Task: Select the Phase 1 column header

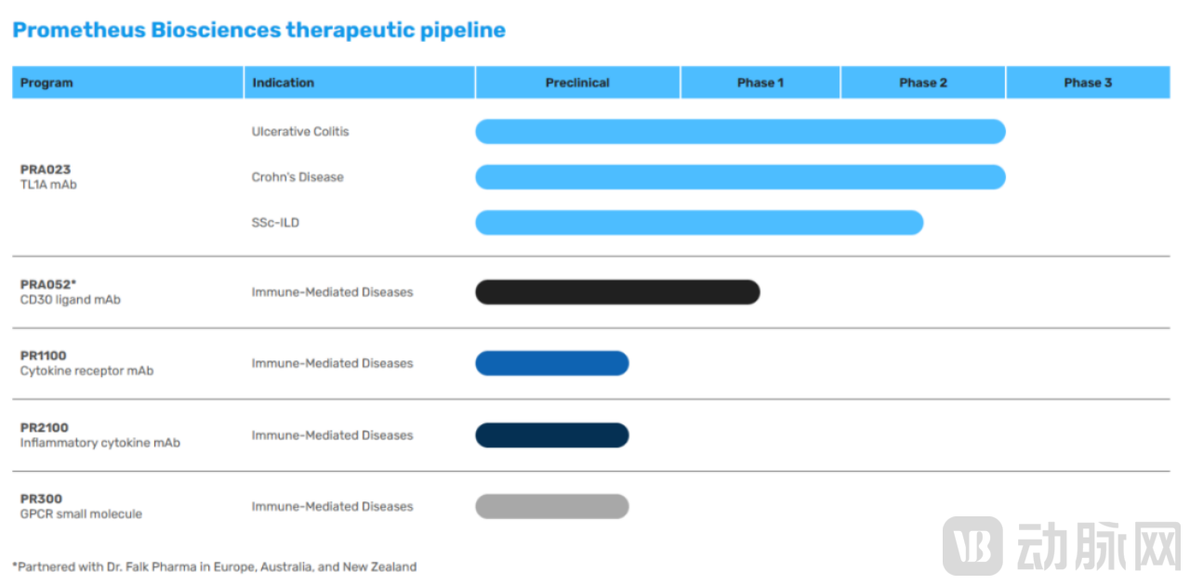Action: point(760,83)
